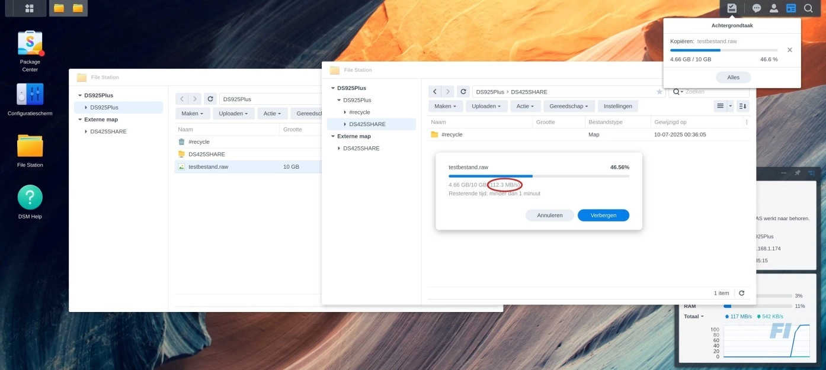
Task: Go forward in front File Station
Action: 448,92
